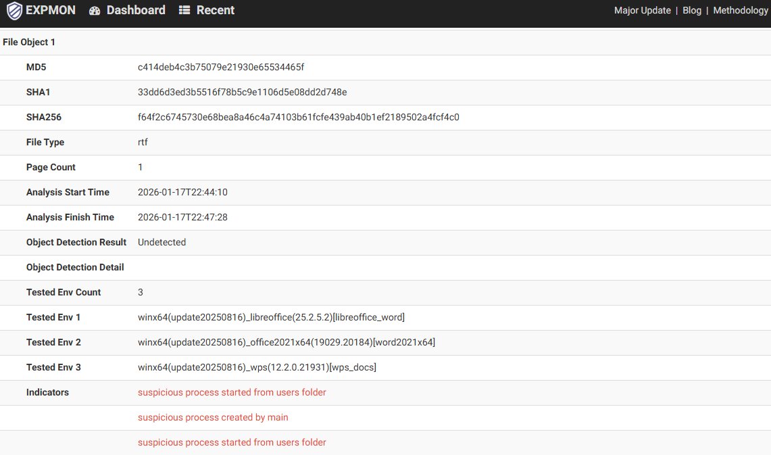Click the EXPMON shield logo icon
This screenshot has height=455, width=771.
coord(14,11)
